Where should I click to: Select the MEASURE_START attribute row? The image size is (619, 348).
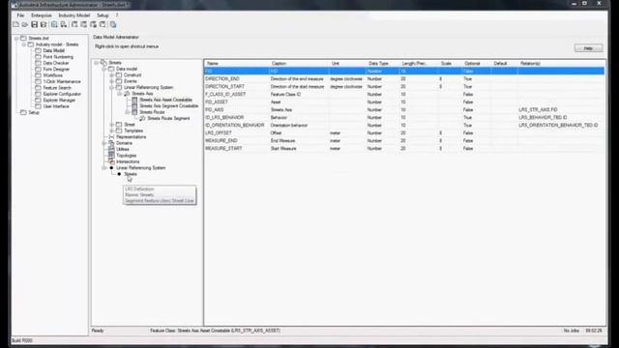click(404, 148)
